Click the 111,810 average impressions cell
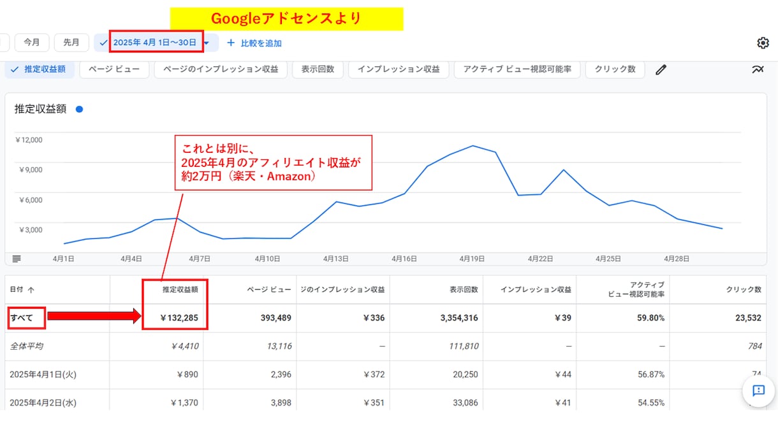Viewport: 778px width, 437px height. [x=464, y=346]
